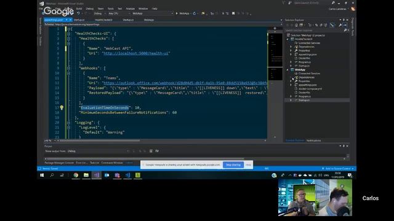Open Windows taskbar search
394x221 pixels.
(x=52, y=175)
